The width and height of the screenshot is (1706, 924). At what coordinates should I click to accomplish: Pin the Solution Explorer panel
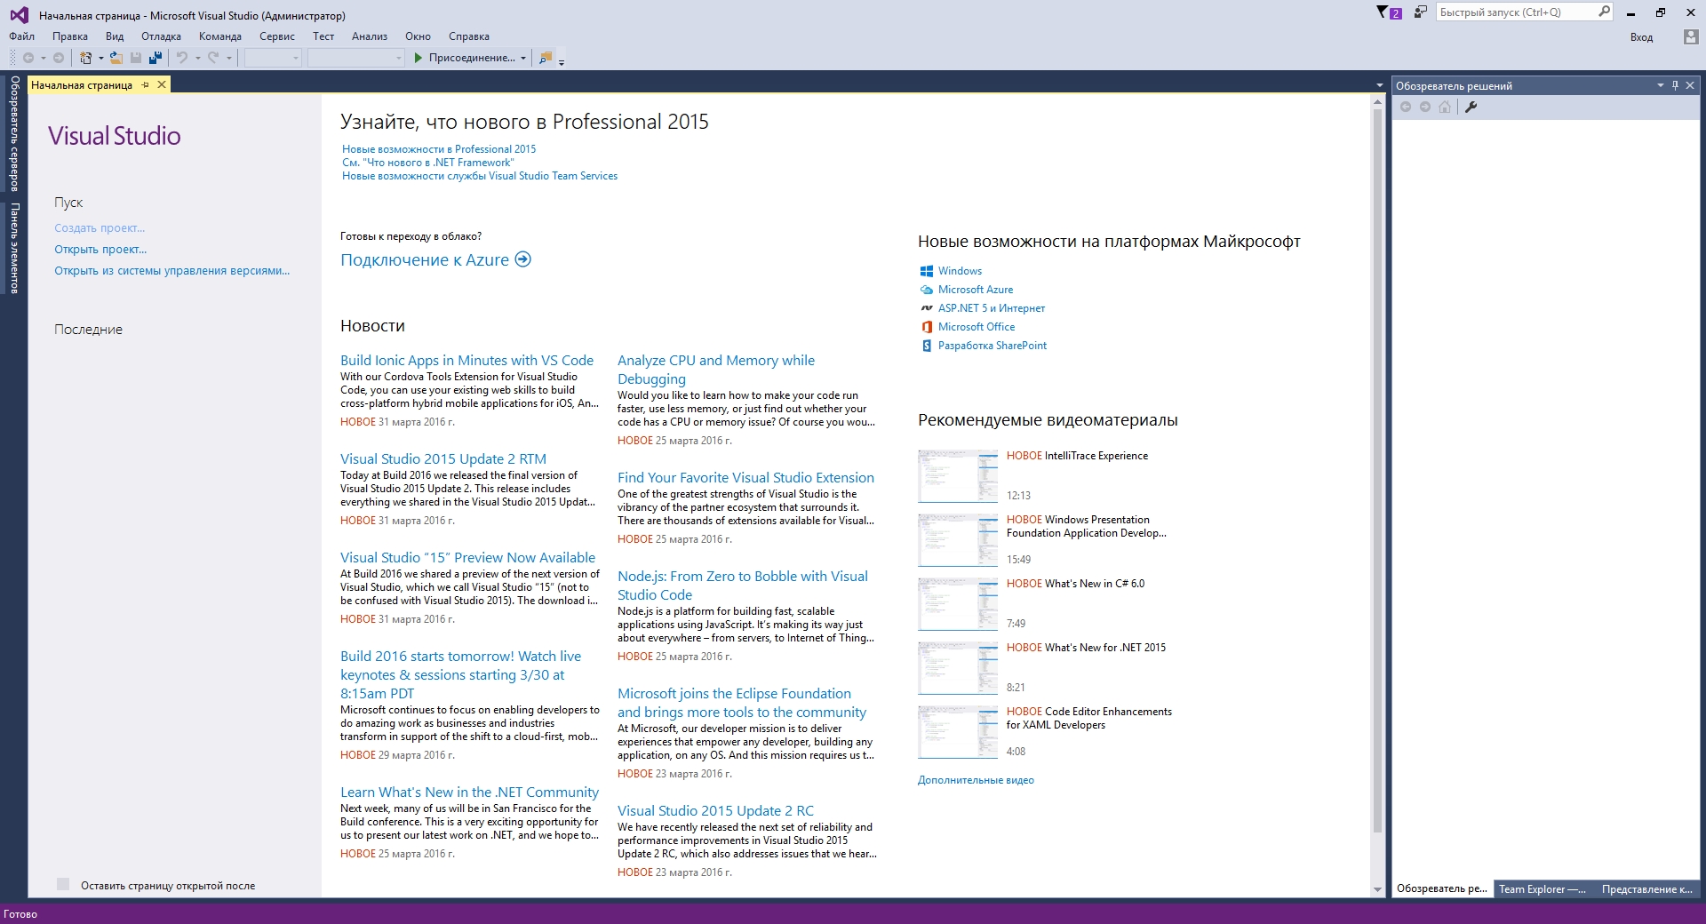pos(1675,85)
